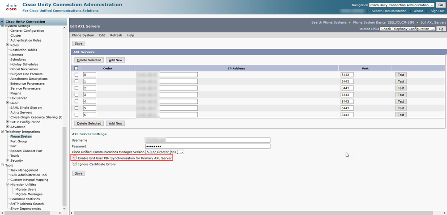Check the box for order 6 server
Screen dimensions: 447x215
[76, 115]
